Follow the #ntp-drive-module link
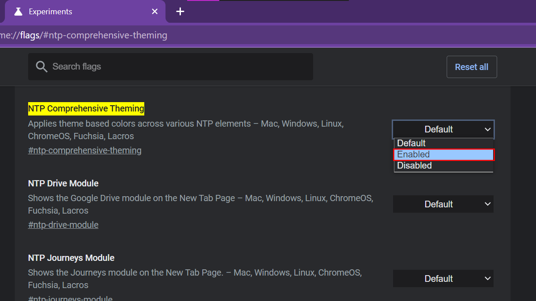This screenshot has height=301, width=536. [x=63, y=225]
